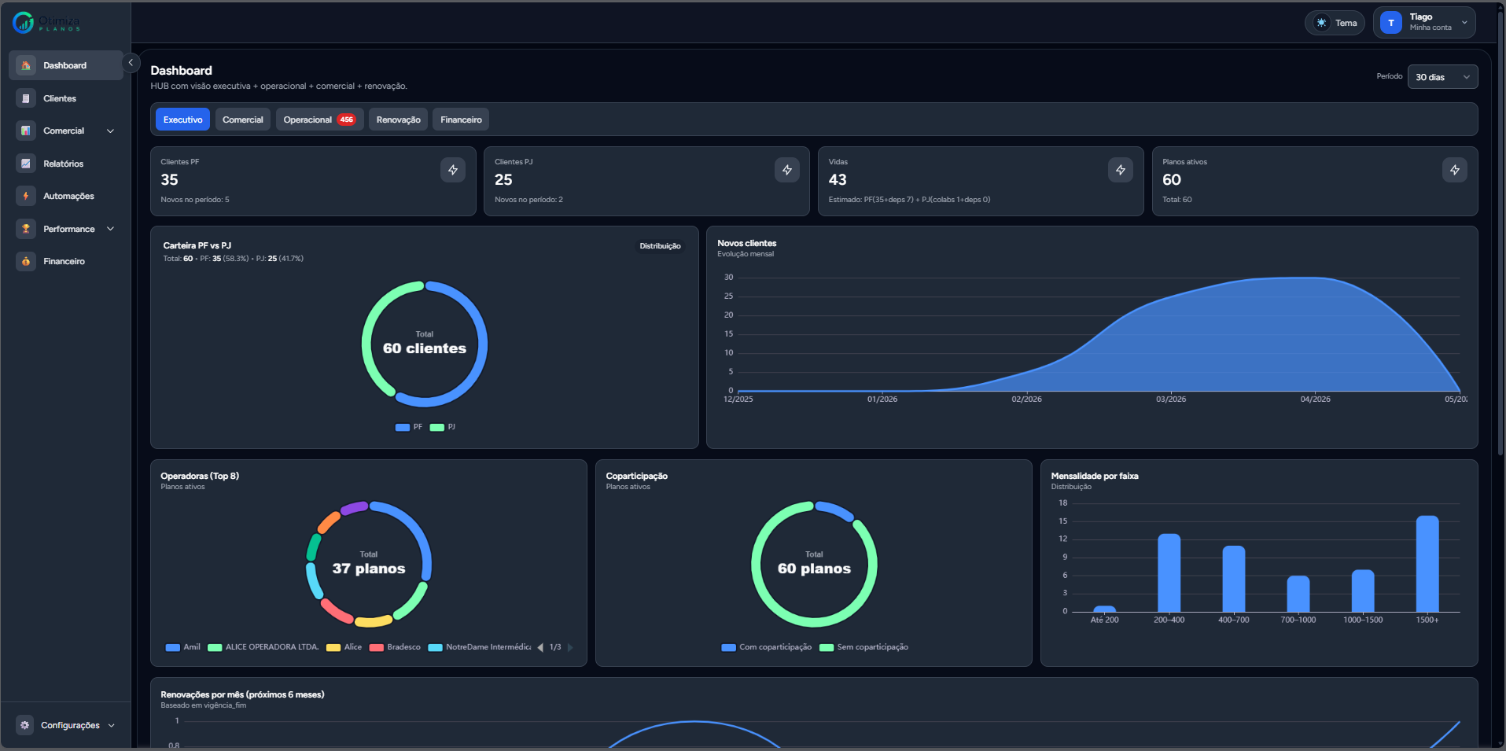Click the lightning icon on Clientes PJ card
Image resolution: width=1506 pixels, height=751 pixels.
(787, 170)
